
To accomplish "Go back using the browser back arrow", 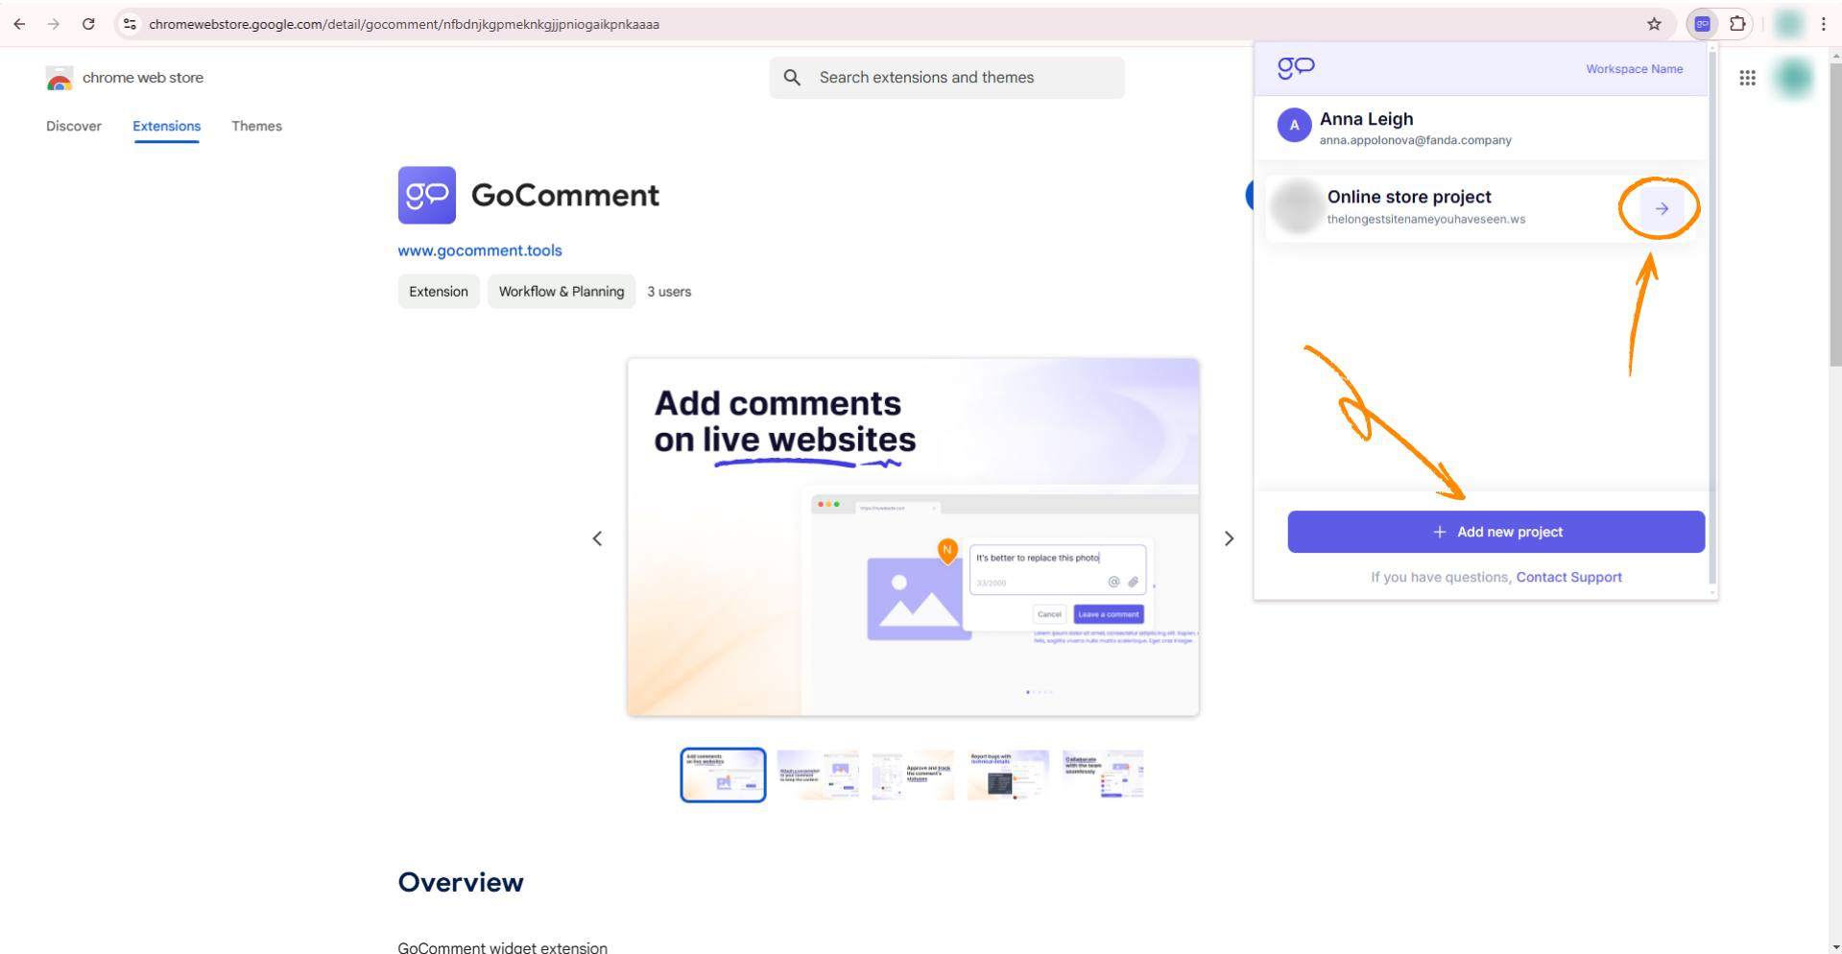I will [x=19, y=24].
